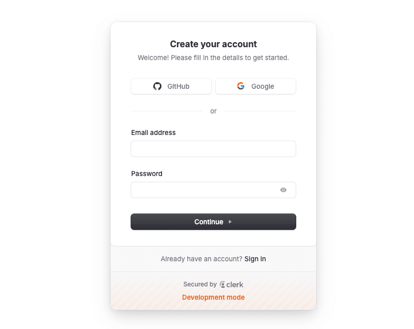Click the Clerk logo icon
Viewport: 414px width, 329px height.
point(222,284)
